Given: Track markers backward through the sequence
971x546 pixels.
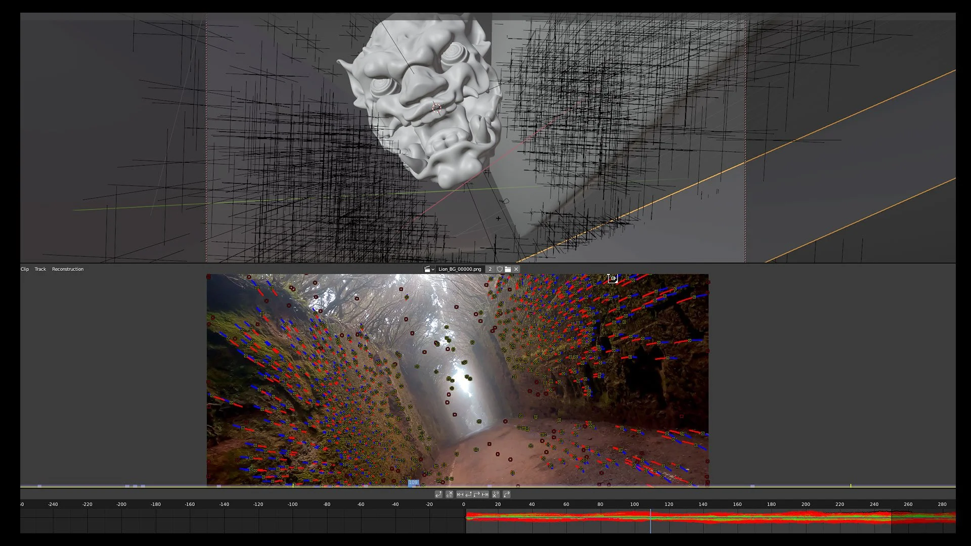Looking at the screenshot, I should [460, 494].
